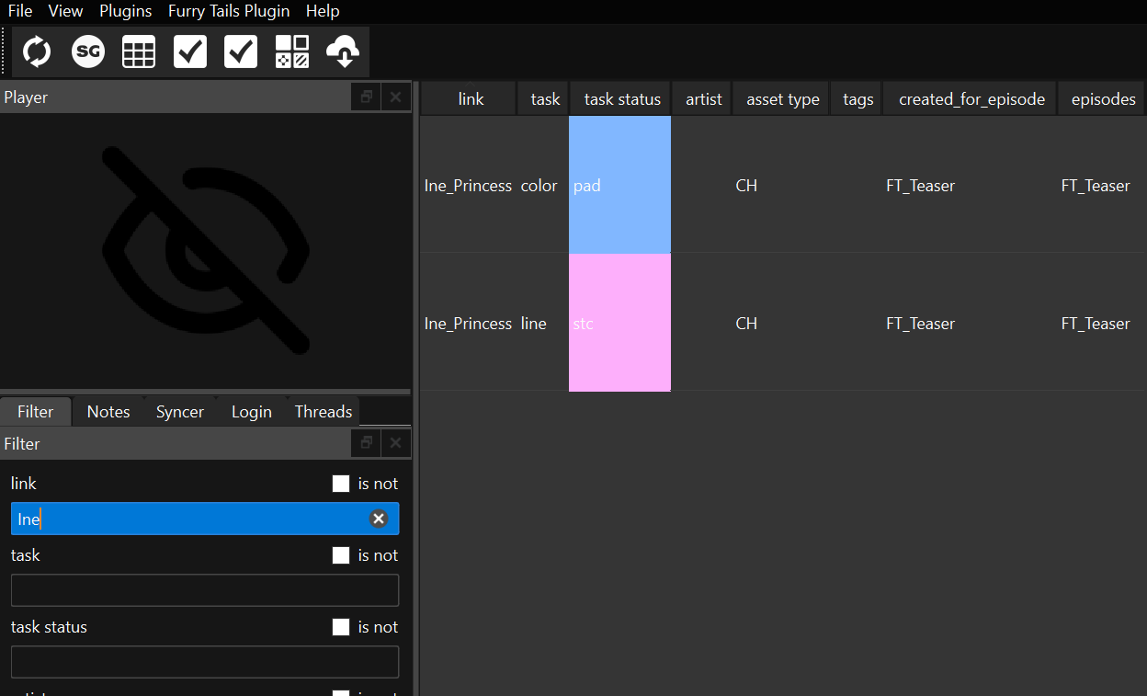Screen dimensions: 1147x696
Task: Sort by the task status column header
Action: (622, 99)
